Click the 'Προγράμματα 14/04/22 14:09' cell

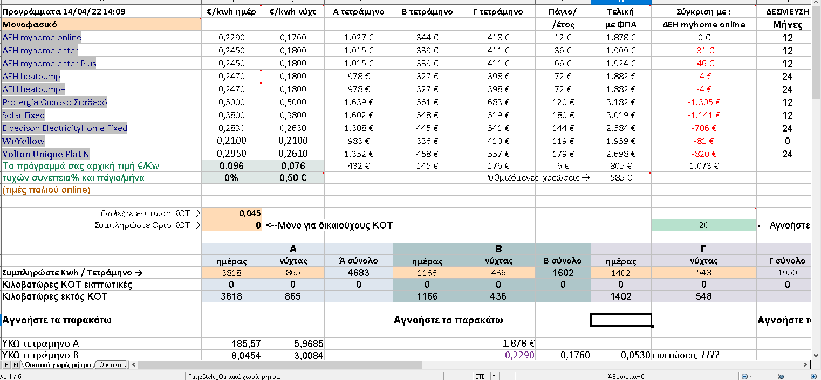[101, 11]
